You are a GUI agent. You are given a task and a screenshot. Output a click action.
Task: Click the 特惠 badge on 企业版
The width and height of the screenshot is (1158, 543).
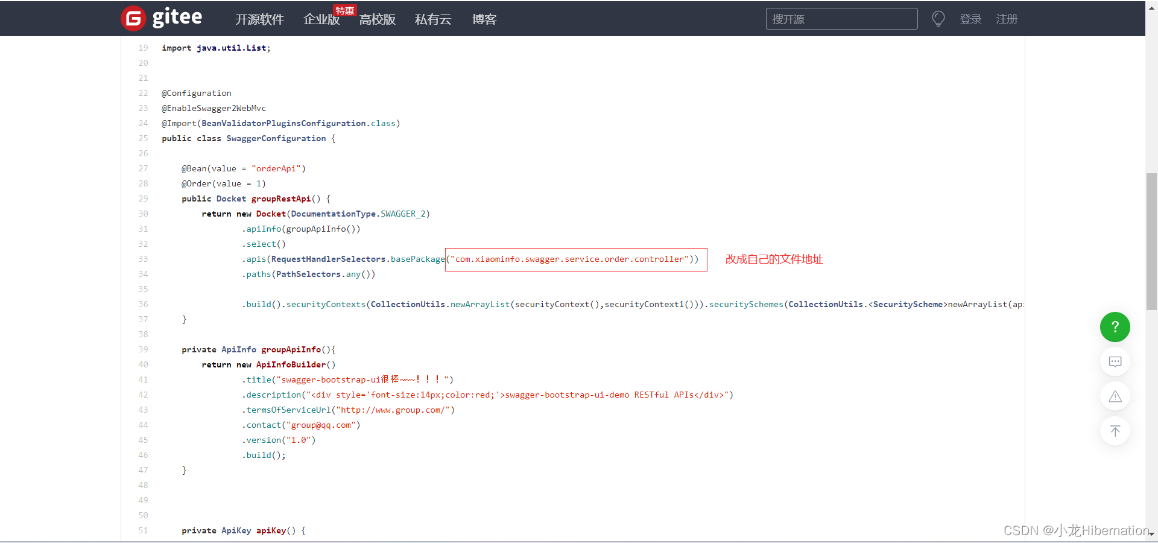(x=345, y=11)
